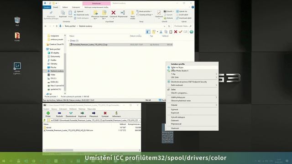292x164 pixels.
Task: Click the Explorer help question mark icon
Action: tap(193, 7)
